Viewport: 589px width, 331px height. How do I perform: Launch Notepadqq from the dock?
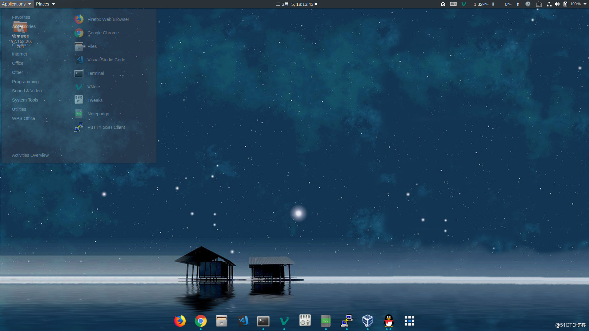tap(326, 321)
